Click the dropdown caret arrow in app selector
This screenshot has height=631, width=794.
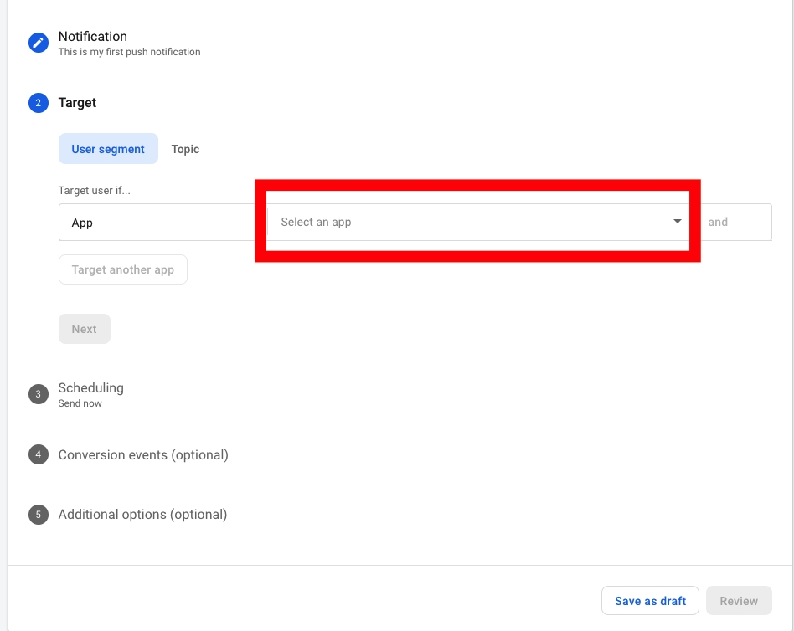coord(677,222)
